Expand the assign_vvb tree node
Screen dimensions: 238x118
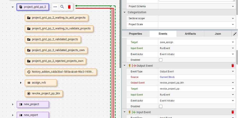click(21, 83)
